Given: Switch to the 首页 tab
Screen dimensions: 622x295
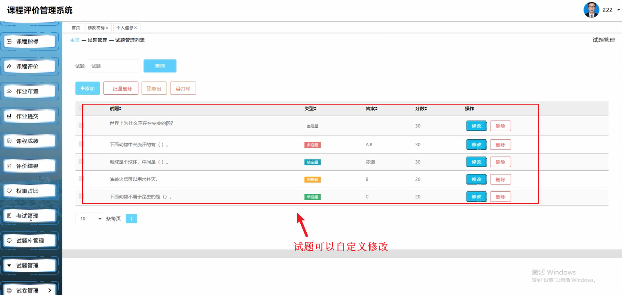Looking at the screenshot, I should click(76, 27).
